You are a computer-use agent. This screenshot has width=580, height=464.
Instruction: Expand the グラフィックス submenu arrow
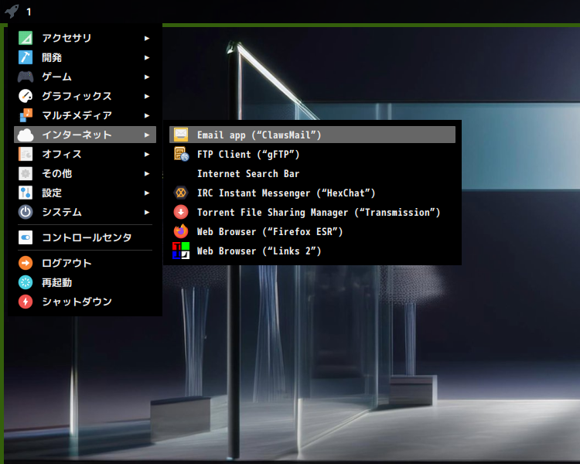(147, 96)
